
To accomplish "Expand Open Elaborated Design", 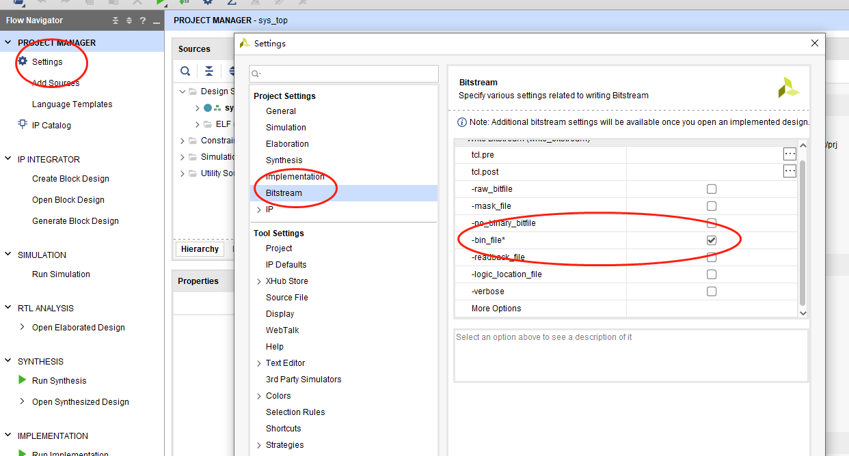I will tap(23, 327).
